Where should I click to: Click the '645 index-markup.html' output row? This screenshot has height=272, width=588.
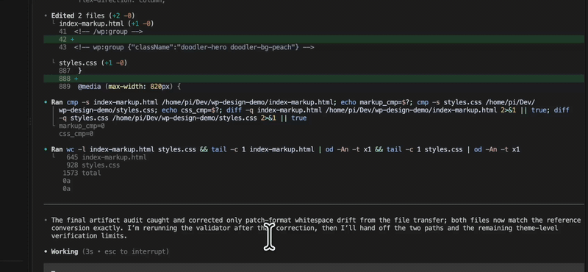pos(107,157)
